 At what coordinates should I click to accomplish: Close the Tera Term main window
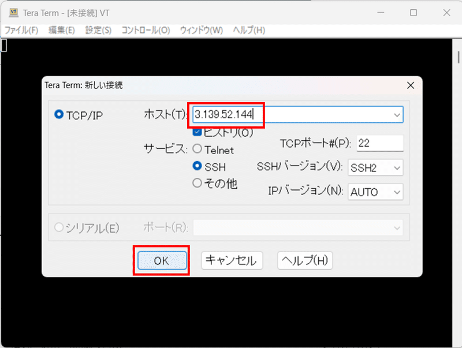tap(446, 13)
